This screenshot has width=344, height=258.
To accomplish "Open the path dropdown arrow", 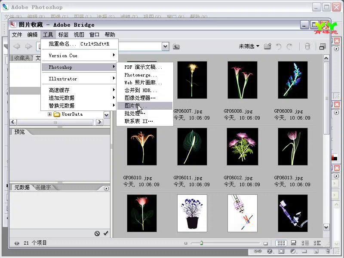I will [166, 46].
